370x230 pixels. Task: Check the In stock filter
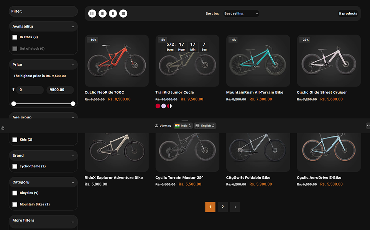tap(15, 37)
